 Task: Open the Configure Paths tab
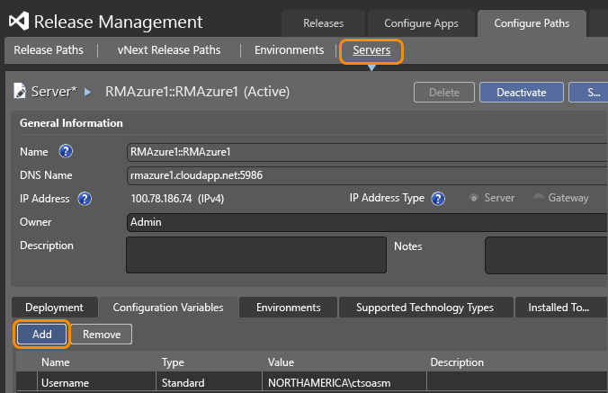coord(532,23)
